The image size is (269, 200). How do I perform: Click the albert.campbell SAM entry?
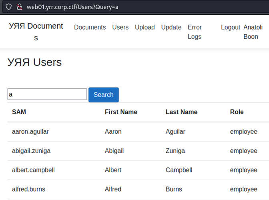(33, 170)
